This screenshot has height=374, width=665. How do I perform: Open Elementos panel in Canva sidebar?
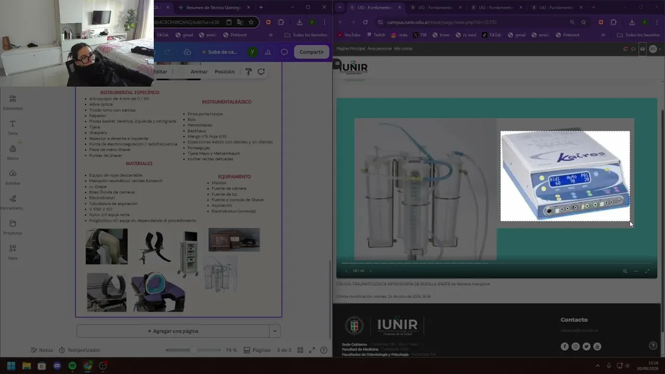click(12, 102)
